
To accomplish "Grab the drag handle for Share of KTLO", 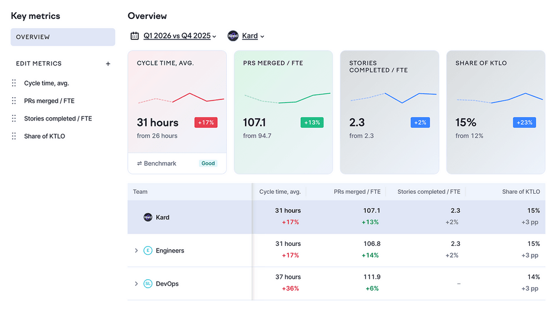I will [x=14, y=137].
